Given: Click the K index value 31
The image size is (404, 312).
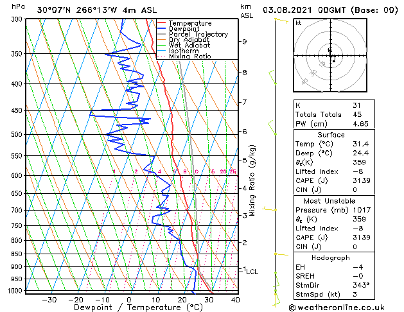Looking at the screenshot, I should (x=356, y=105).
